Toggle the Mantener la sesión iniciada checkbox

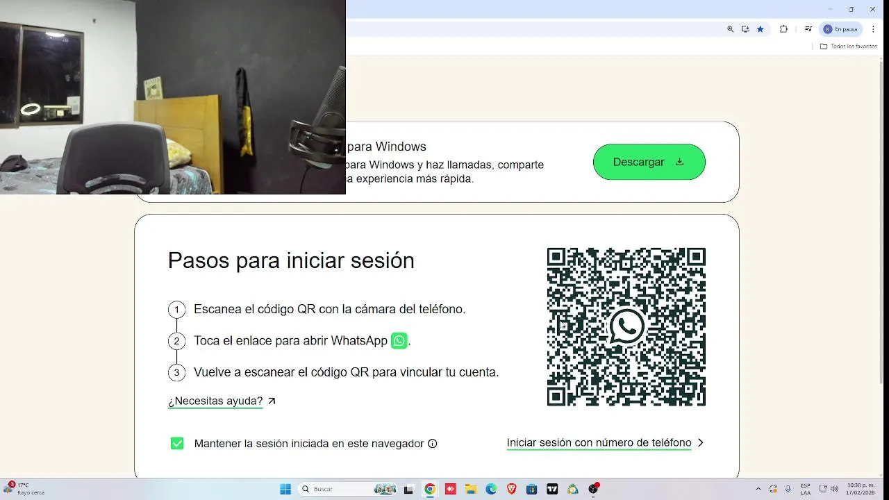(177, 443)
